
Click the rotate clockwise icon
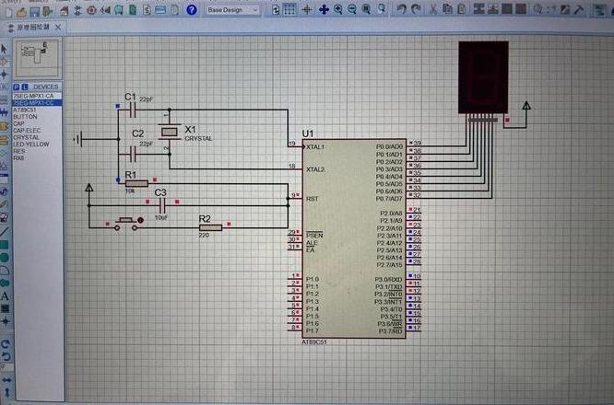pyautogui.click(x=6, y=344)
